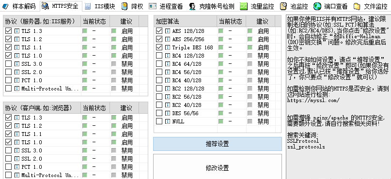Open the 样本解码 tab with the pencil icon
This screenshot has width=391, height=179.
tap(6, 6)
